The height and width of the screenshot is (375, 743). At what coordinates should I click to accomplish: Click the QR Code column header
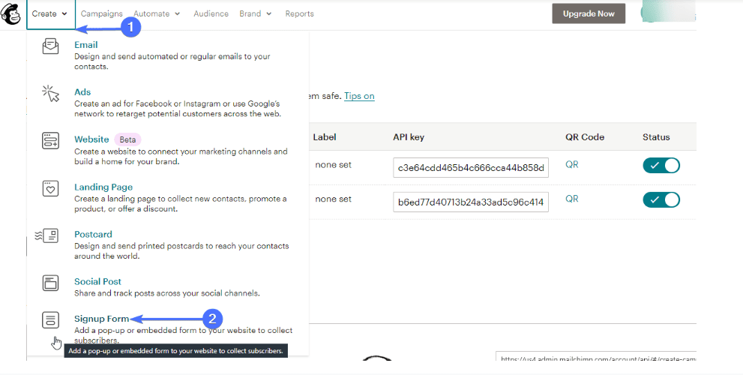585,137
